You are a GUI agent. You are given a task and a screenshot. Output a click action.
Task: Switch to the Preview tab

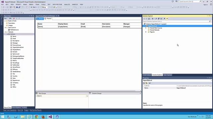coord(48,19)
